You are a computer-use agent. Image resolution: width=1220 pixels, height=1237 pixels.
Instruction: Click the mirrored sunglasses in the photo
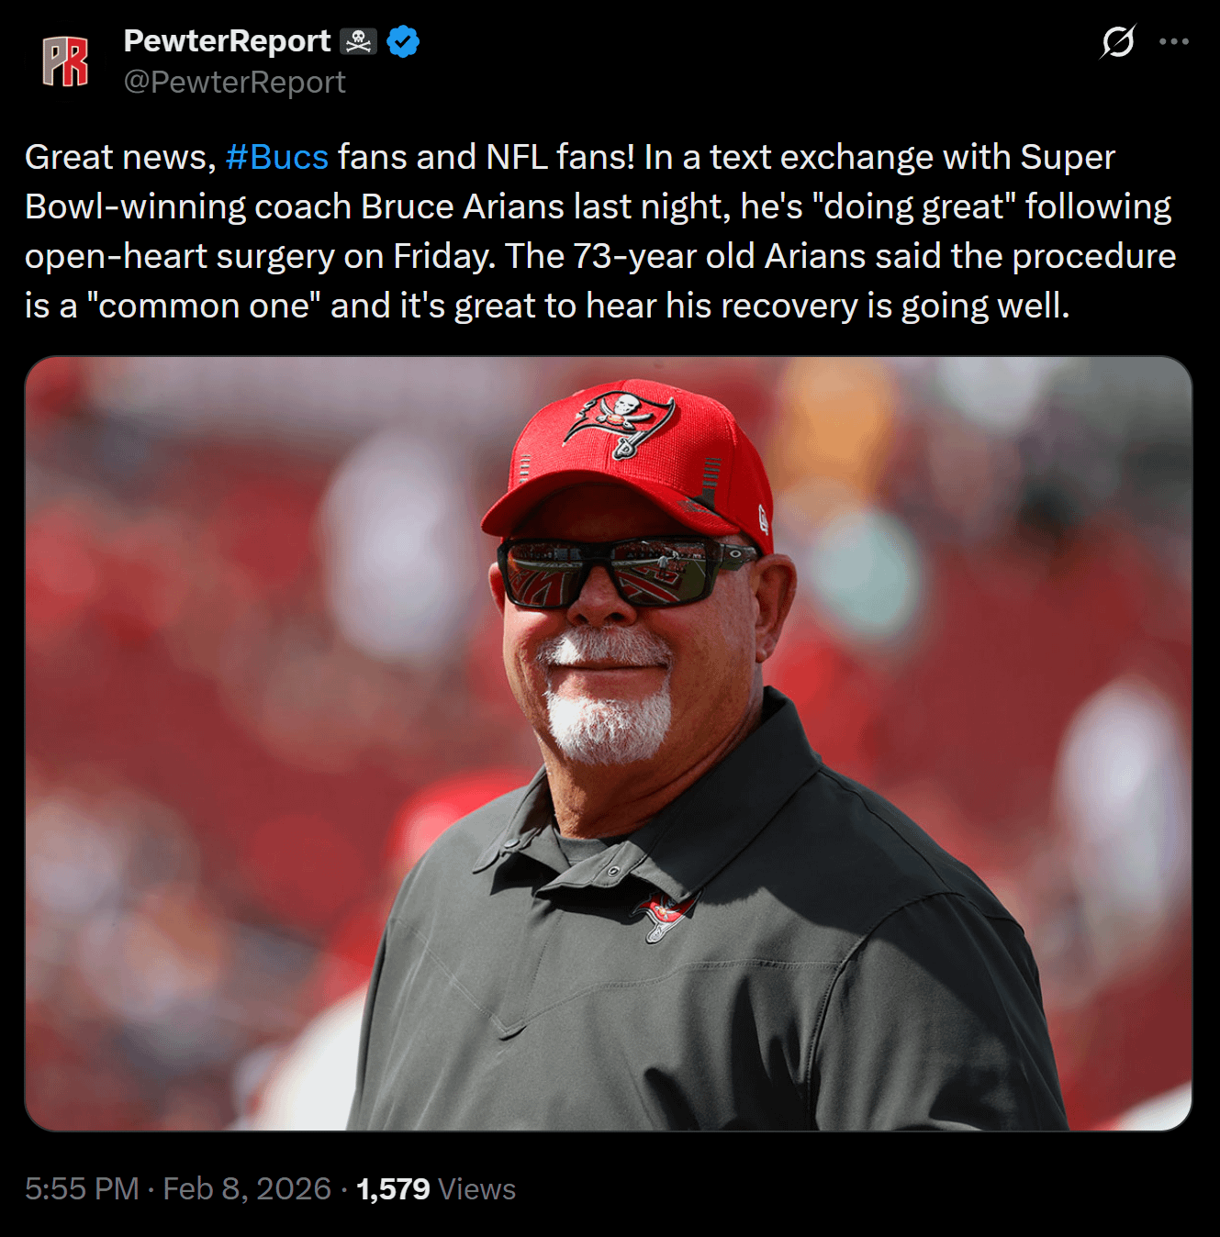[624, 572]
